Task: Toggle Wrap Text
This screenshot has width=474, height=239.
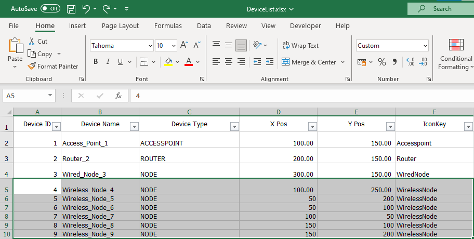Action: pyautogui.click(x=300, y=46)
